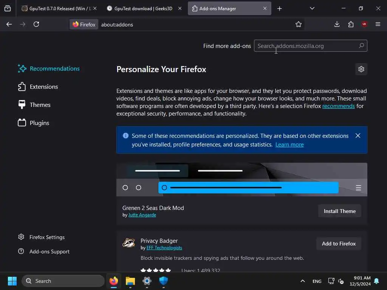
Task: Reload the current page
Action: coord(36,24)
